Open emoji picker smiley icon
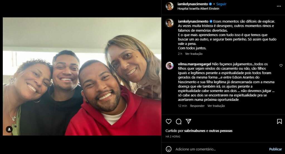 [168, 149]
